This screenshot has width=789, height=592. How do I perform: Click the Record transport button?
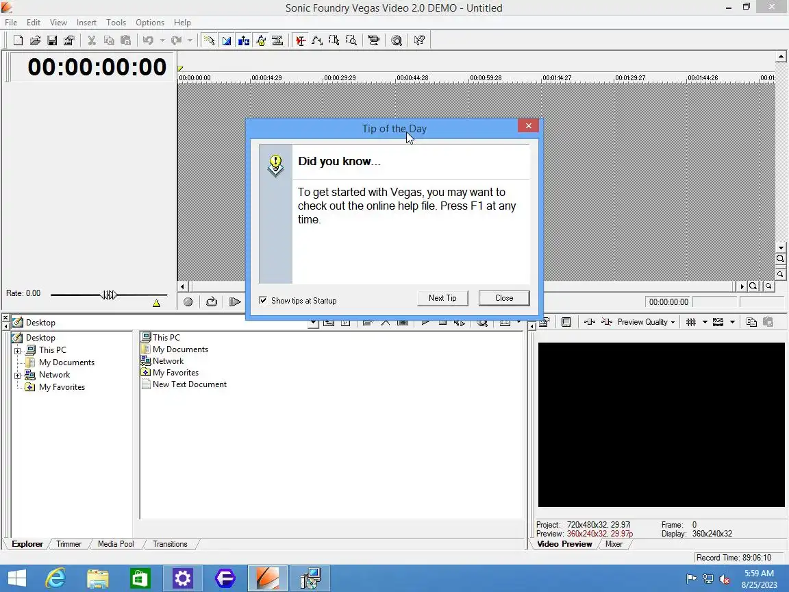coord(188,301)
